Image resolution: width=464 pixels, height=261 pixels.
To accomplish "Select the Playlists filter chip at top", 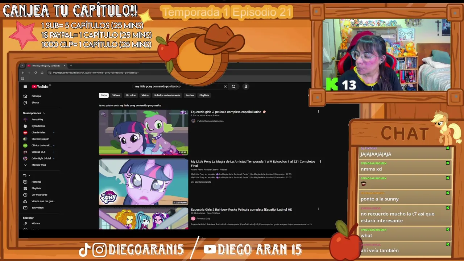I will [x=204, y=95].
